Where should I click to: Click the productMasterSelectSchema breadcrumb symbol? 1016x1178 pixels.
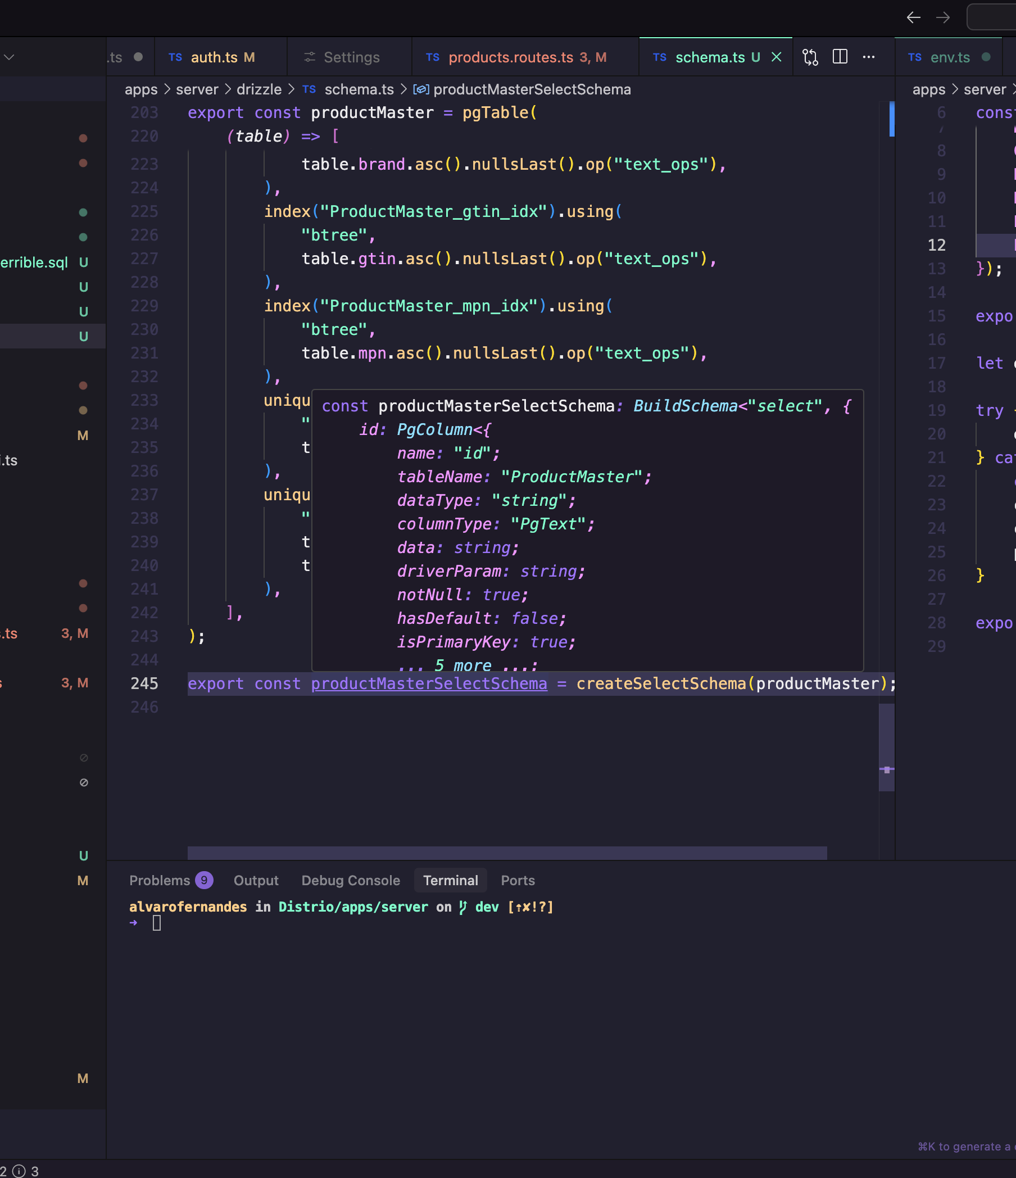point(532,90)
